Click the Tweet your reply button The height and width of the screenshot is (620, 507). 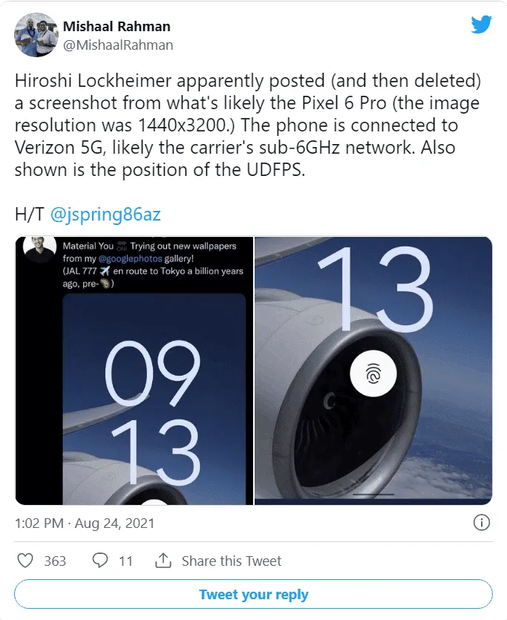coord(253,594)
